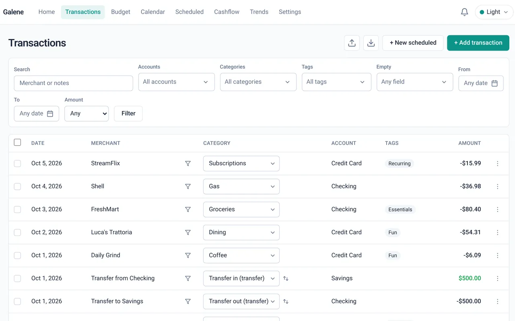Open the All tags dropdown
The image size is (515, 321).
(336, 82)
